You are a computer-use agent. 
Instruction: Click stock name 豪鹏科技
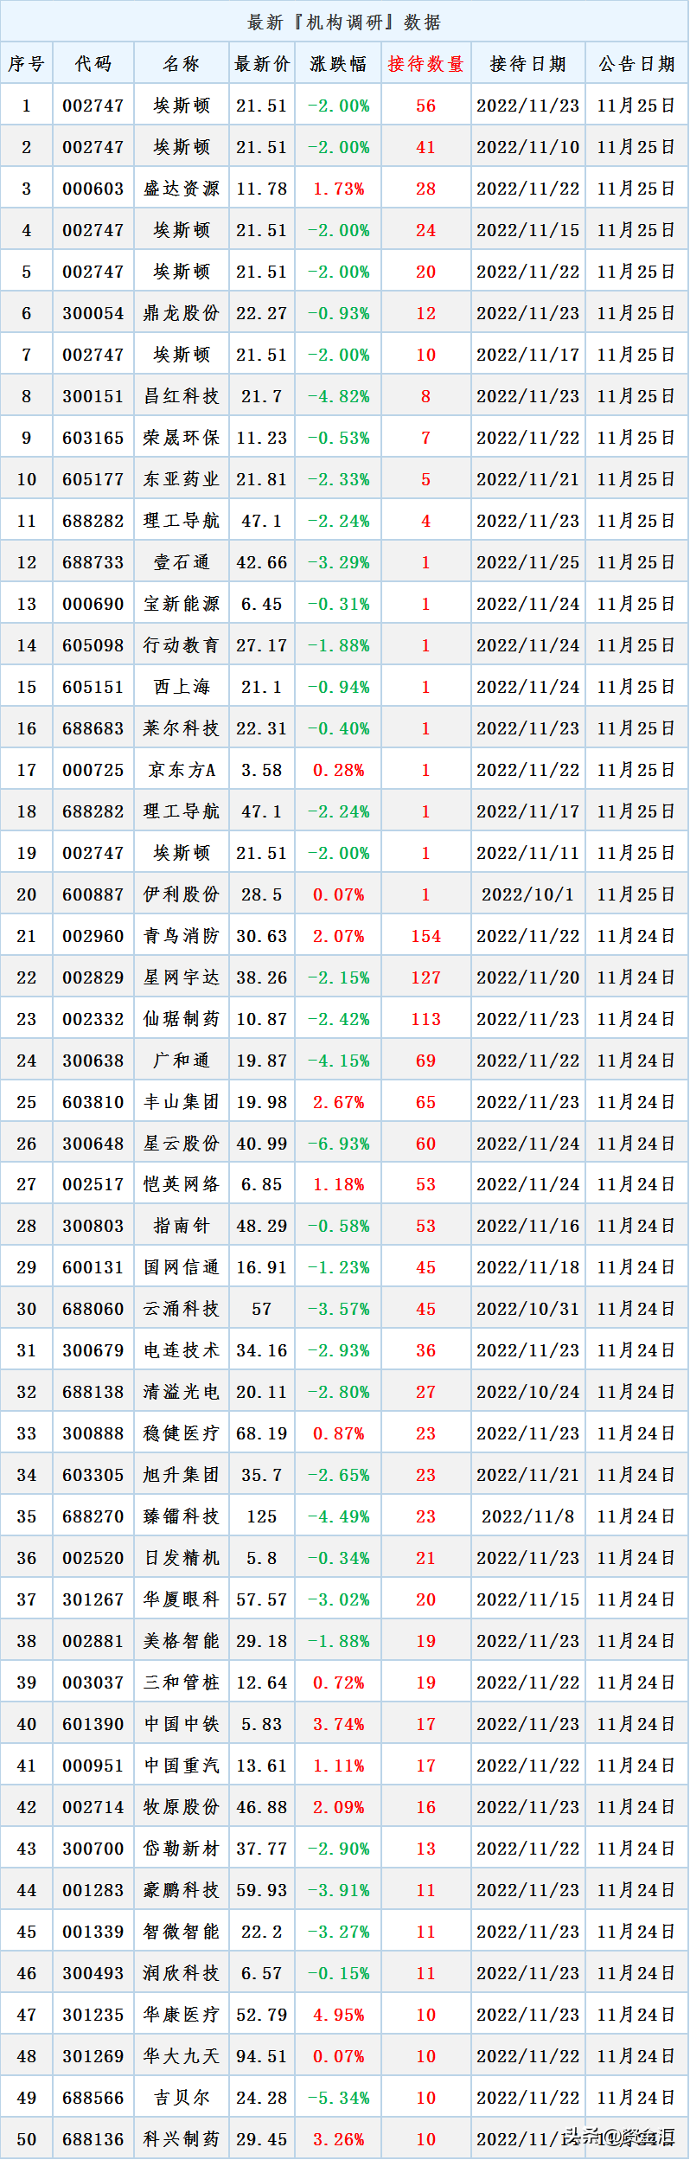click(182, 1890)
